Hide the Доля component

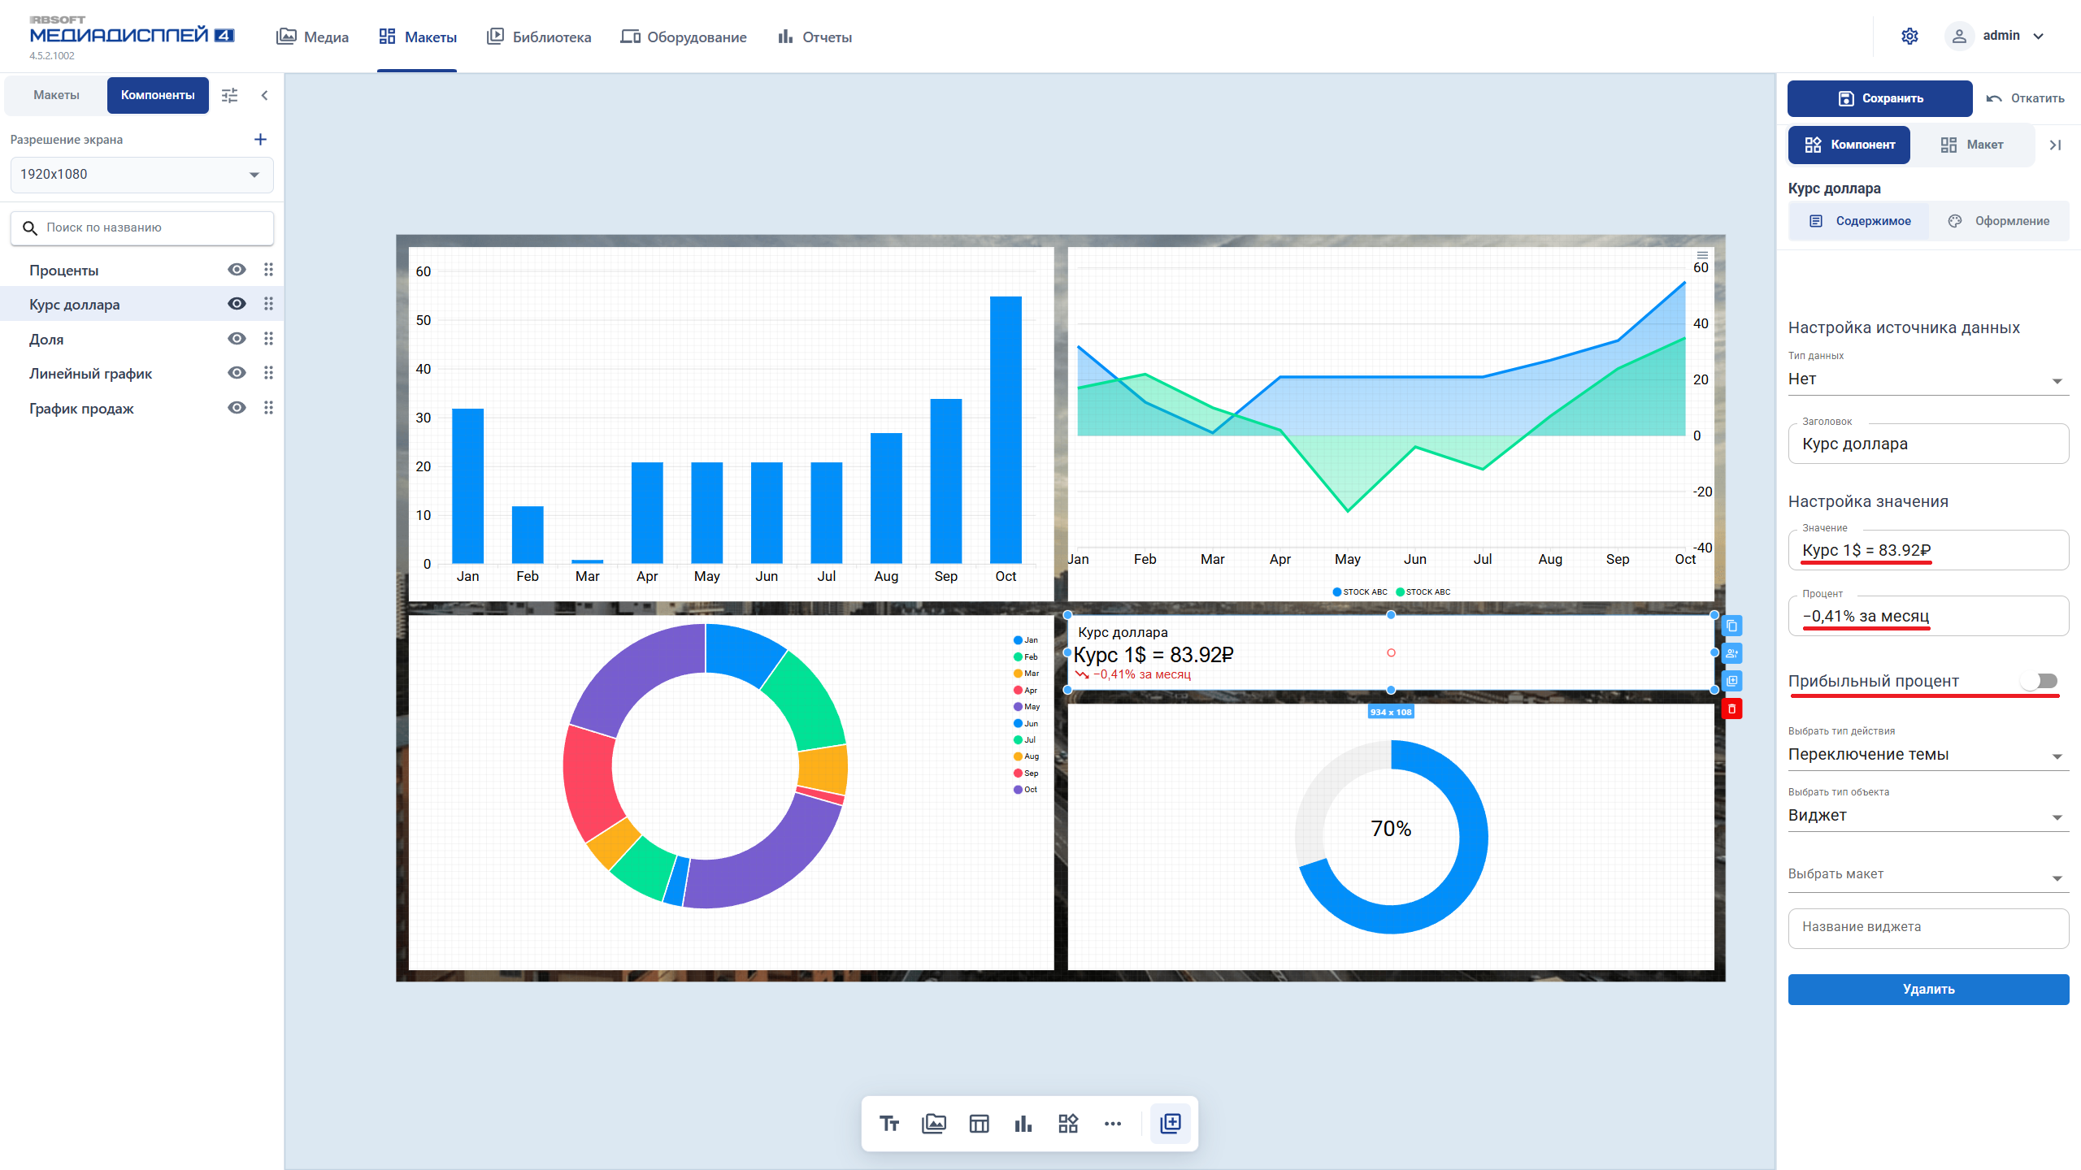pyautogui.click(x=237, y=339)
